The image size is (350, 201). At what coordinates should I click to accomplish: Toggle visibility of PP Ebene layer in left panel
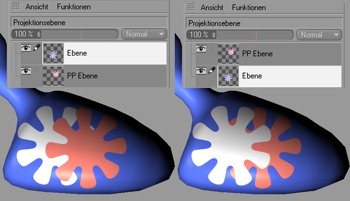click(x=26, y=71)
